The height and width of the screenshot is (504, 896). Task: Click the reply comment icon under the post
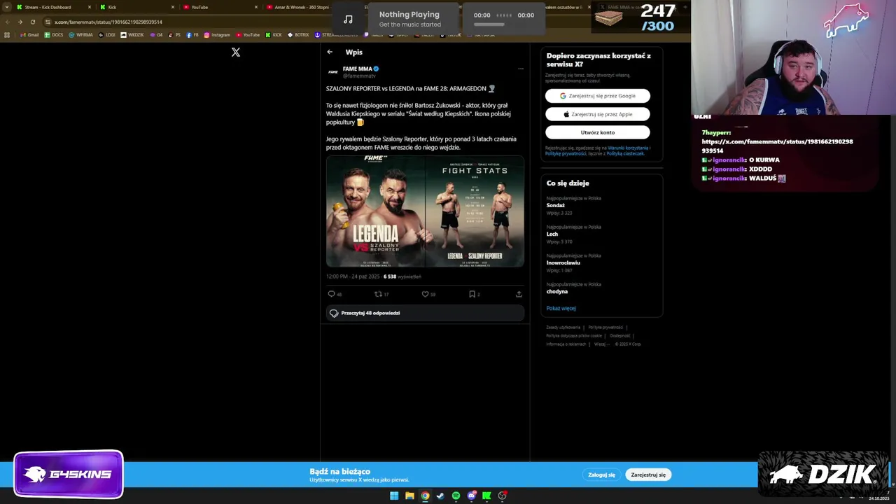tap(332, 294)
